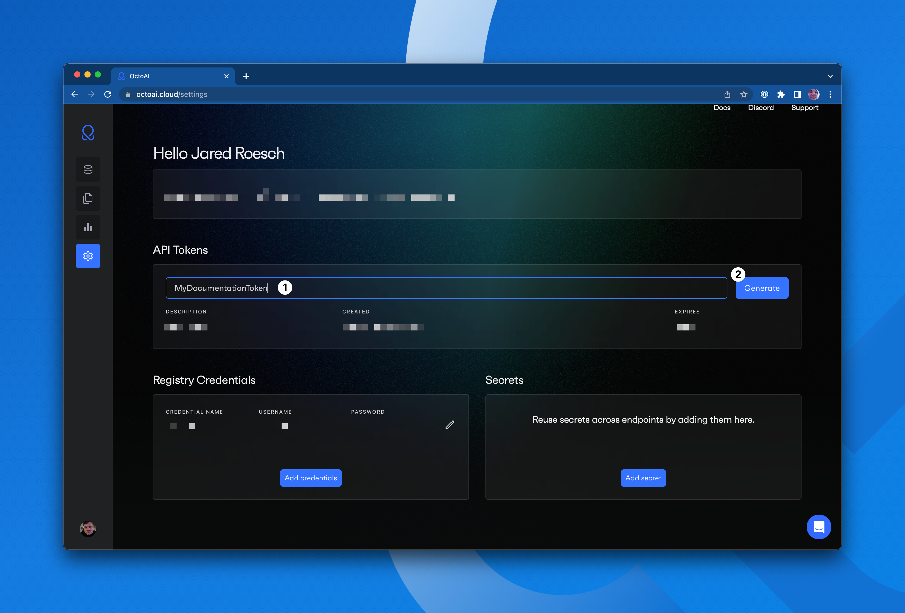The height and width of the screenshot is (613, 905).
Task: Toggle the browser side panel icon
Action: coord(797,94)
